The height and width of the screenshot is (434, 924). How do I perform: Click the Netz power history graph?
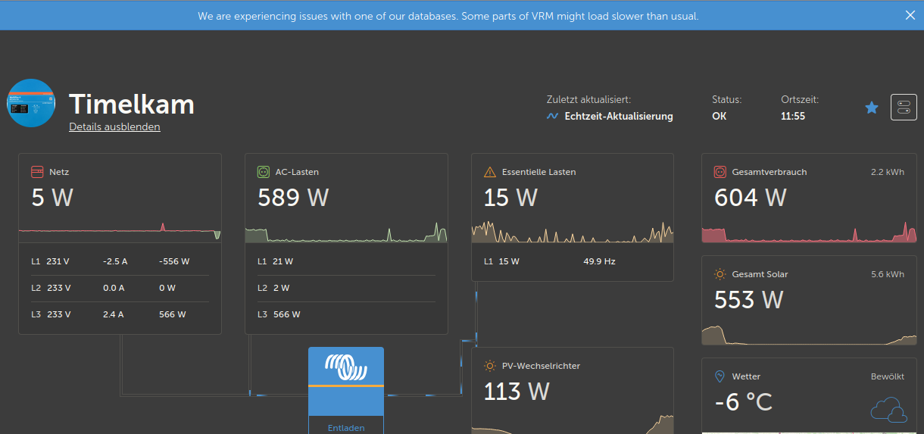click(120, 230)
